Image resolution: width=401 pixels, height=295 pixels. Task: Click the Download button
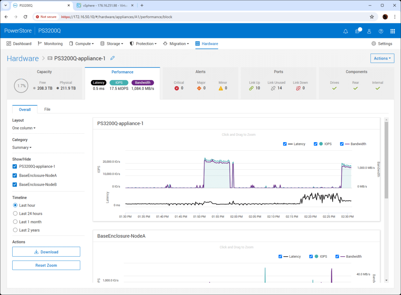[46, 252]
